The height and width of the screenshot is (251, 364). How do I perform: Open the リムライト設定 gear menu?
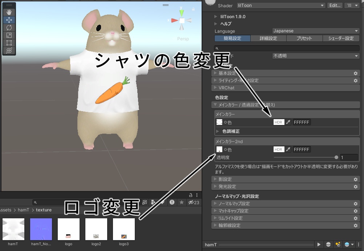coord(355,218)
